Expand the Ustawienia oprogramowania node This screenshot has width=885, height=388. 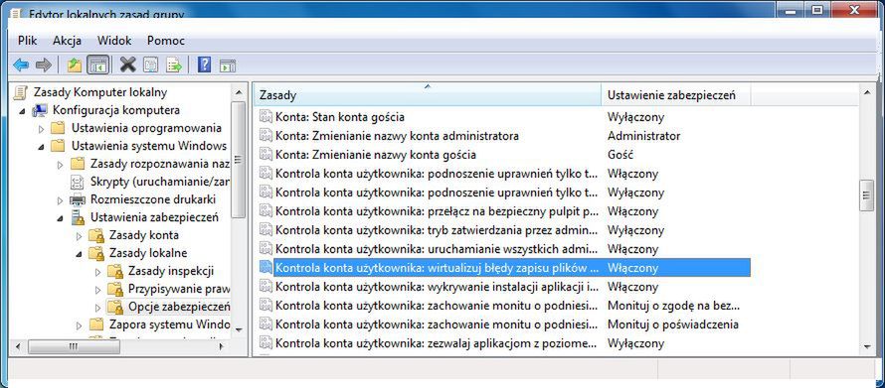click(x=41, y=129)
